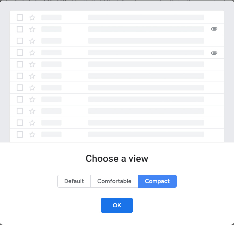Select the second email via its checkbox

pos(20,29)
